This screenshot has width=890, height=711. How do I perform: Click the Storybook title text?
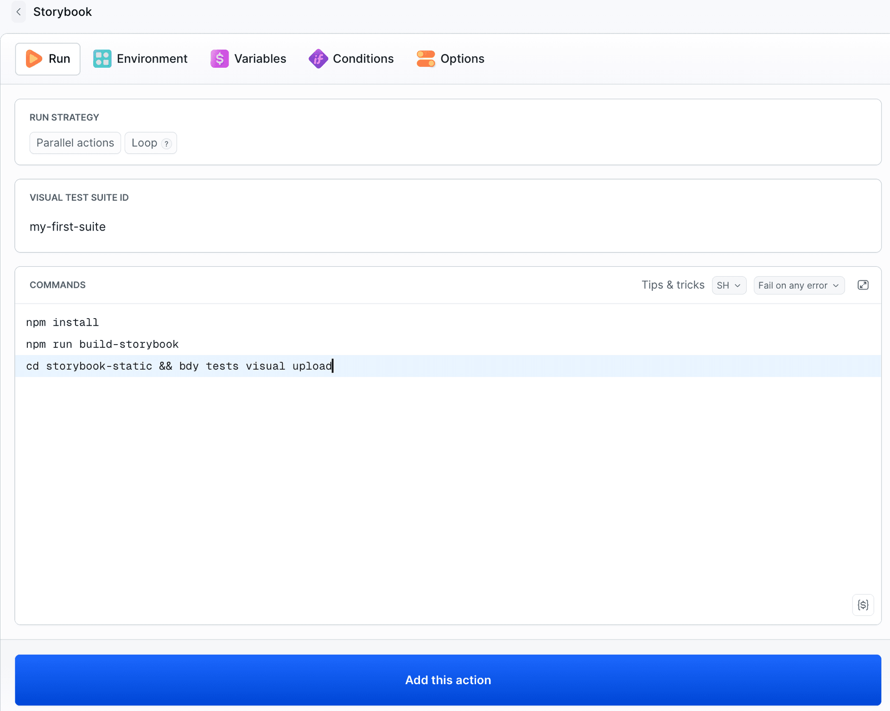coord(63,12)
